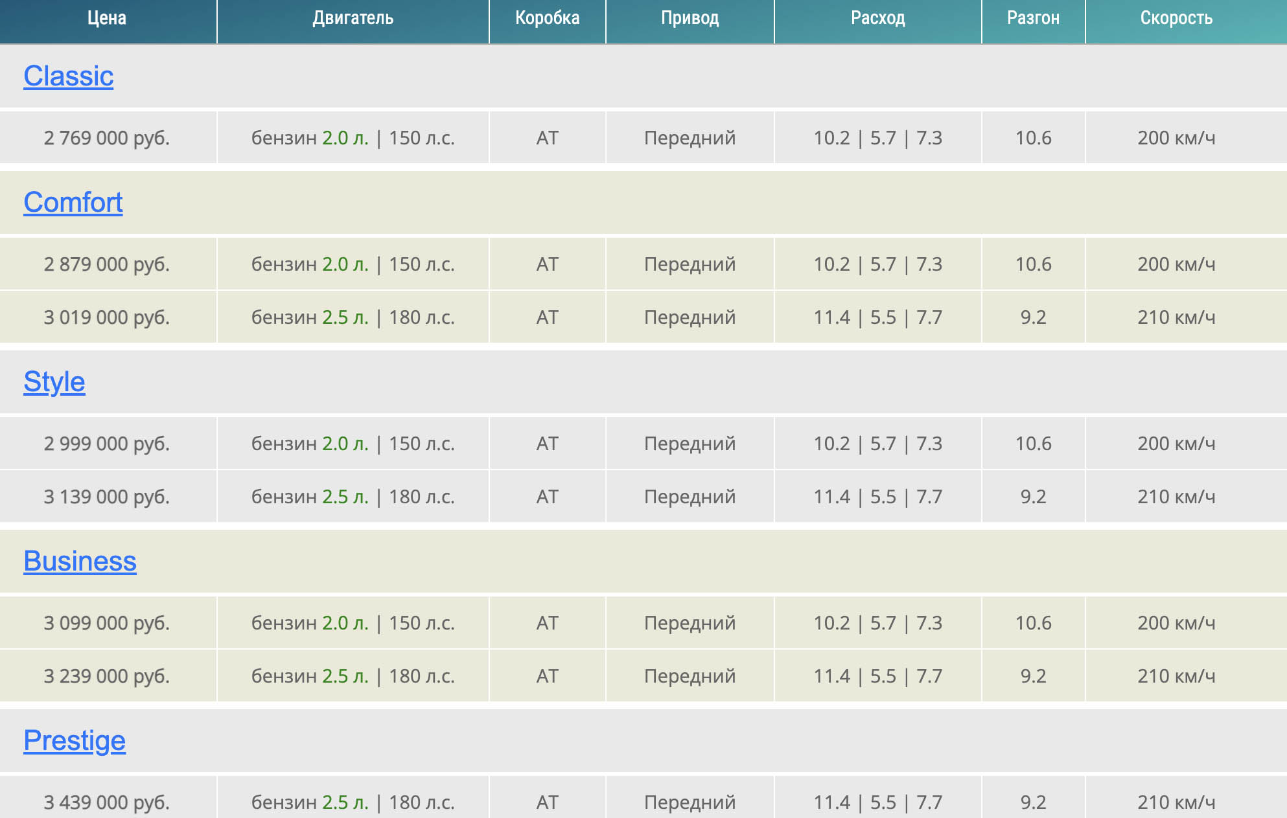Click the Цена column header

(x=107, y=18)
